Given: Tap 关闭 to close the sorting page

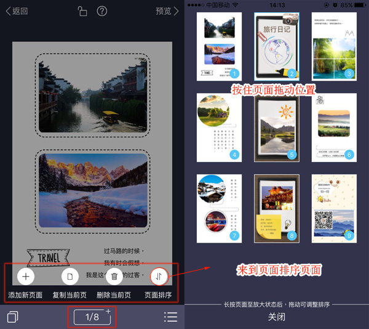Looking at the screenshot, I should tap(277, 317).
